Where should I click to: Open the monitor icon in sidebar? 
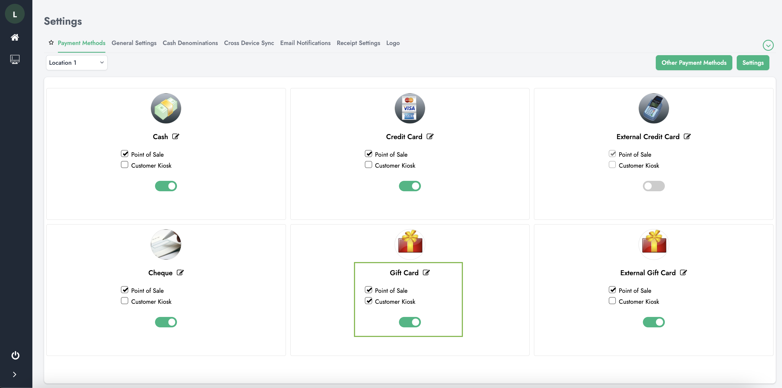tap(15, 59)
